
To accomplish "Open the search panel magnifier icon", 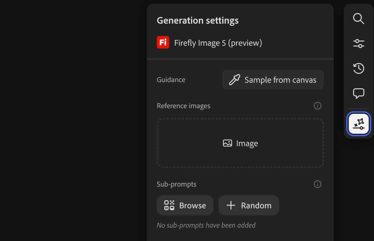I will [358, 19].
